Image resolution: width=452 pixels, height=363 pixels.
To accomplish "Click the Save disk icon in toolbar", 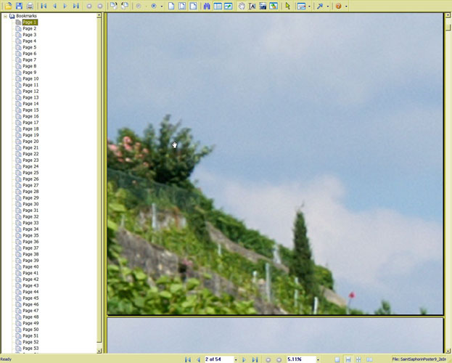I will 19,6.
